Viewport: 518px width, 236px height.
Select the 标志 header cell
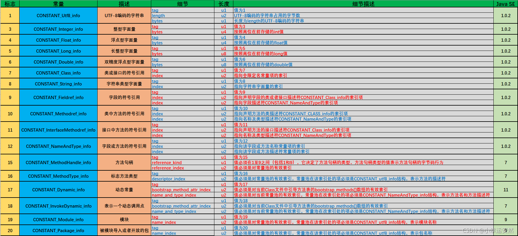coord(10,4)
